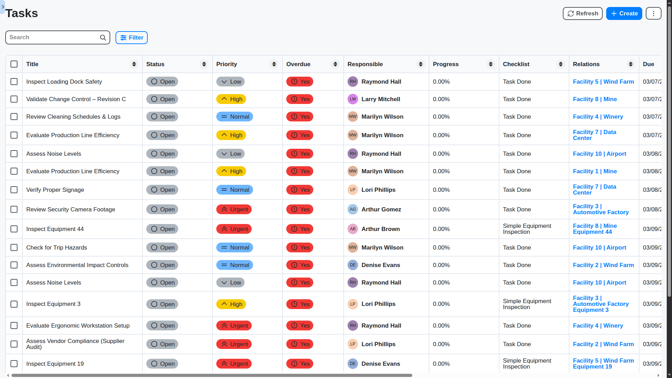The height and width of the screenshot is (378, 672).
Task: Click the horizontal scrollbar at the bottom
Action: coord(210,375)
